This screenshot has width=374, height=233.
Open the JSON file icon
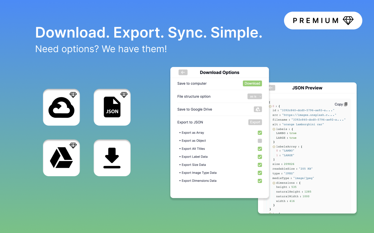click(x=112, y=107)
